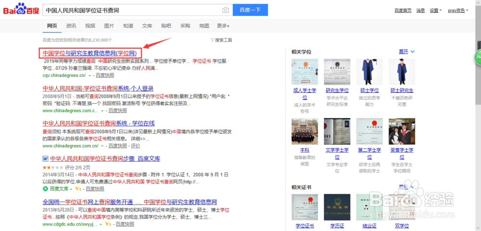Click the V3 badge on the cdgdc.edu.cn result
Viewport: 481px width, 231px height.
(108, 224)
